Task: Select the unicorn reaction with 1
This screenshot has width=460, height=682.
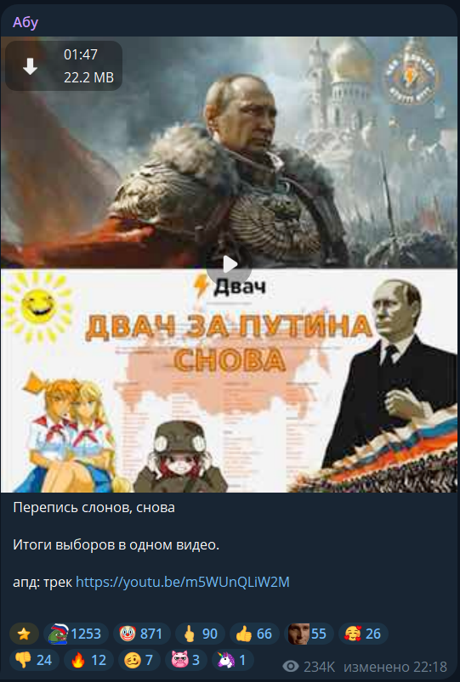Action: pos(233,660)
